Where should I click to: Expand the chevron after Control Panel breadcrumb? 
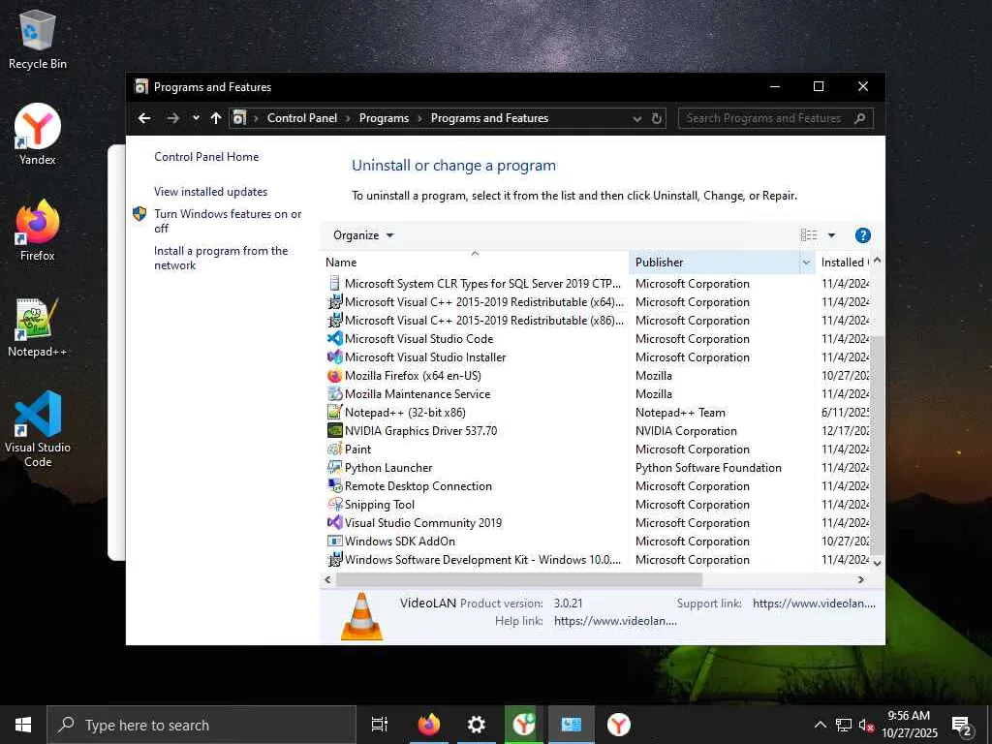pos(348,118)
